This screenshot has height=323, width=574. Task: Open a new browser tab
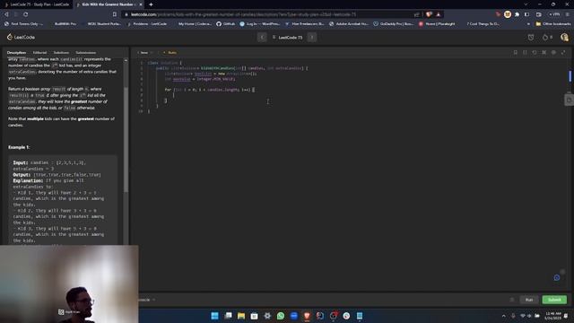(151, 4)
